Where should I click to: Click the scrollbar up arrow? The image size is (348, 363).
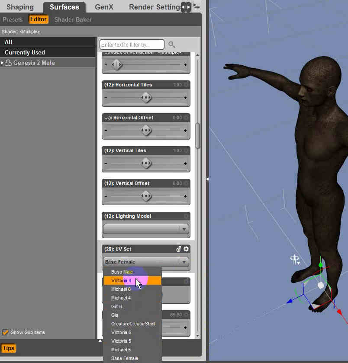click(x=197, y=55)
